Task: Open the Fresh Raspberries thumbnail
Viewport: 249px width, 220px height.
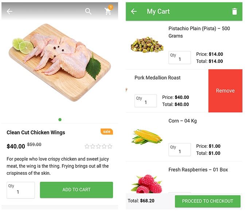Action: click(x=147, y=184)
